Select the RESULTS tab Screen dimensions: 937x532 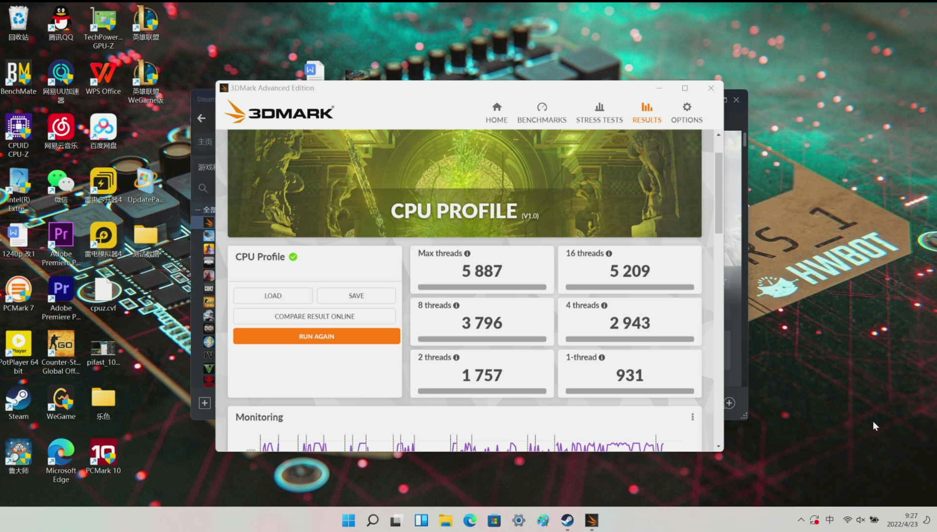(647, 112)
